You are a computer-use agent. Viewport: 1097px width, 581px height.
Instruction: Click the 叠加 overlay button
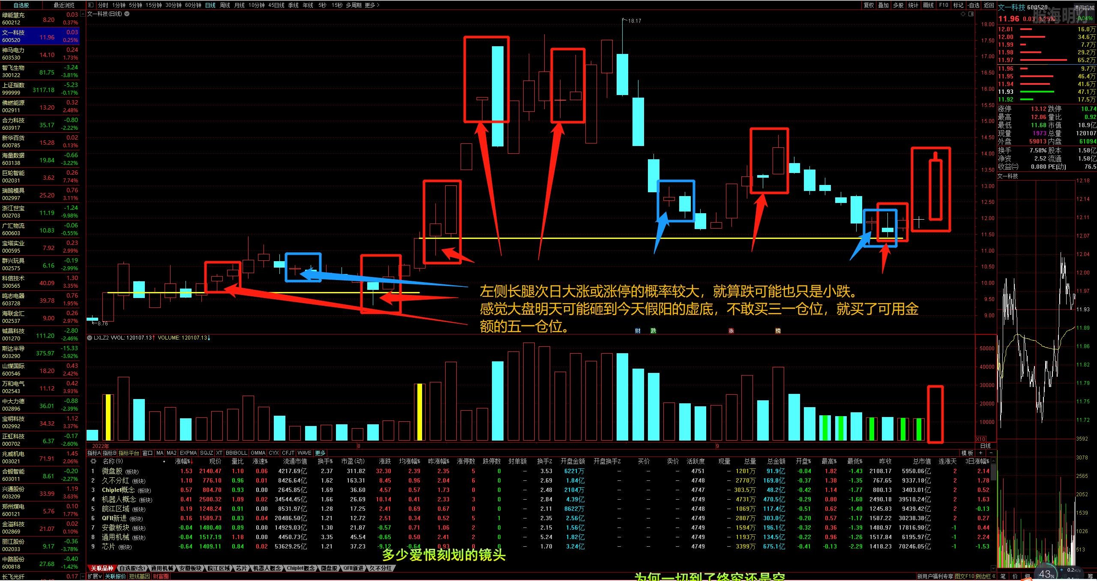point(883,5)
